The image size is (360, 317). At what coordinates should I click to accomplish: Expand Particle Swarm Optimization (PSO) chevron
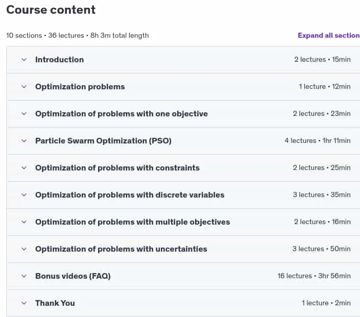pyautogui.click(x=24, y=141)
